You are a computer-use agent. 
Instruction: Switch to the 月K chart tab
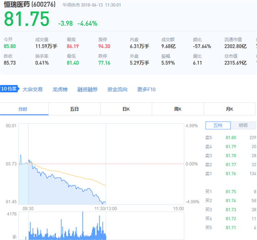pos(229,109)
